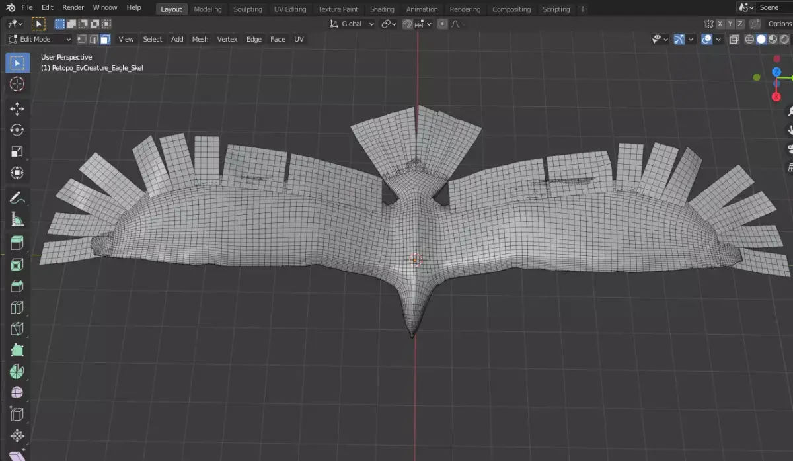
Task: Switch to Shading workspace tab
Action: pyautogui.click(x=382, y=9)
